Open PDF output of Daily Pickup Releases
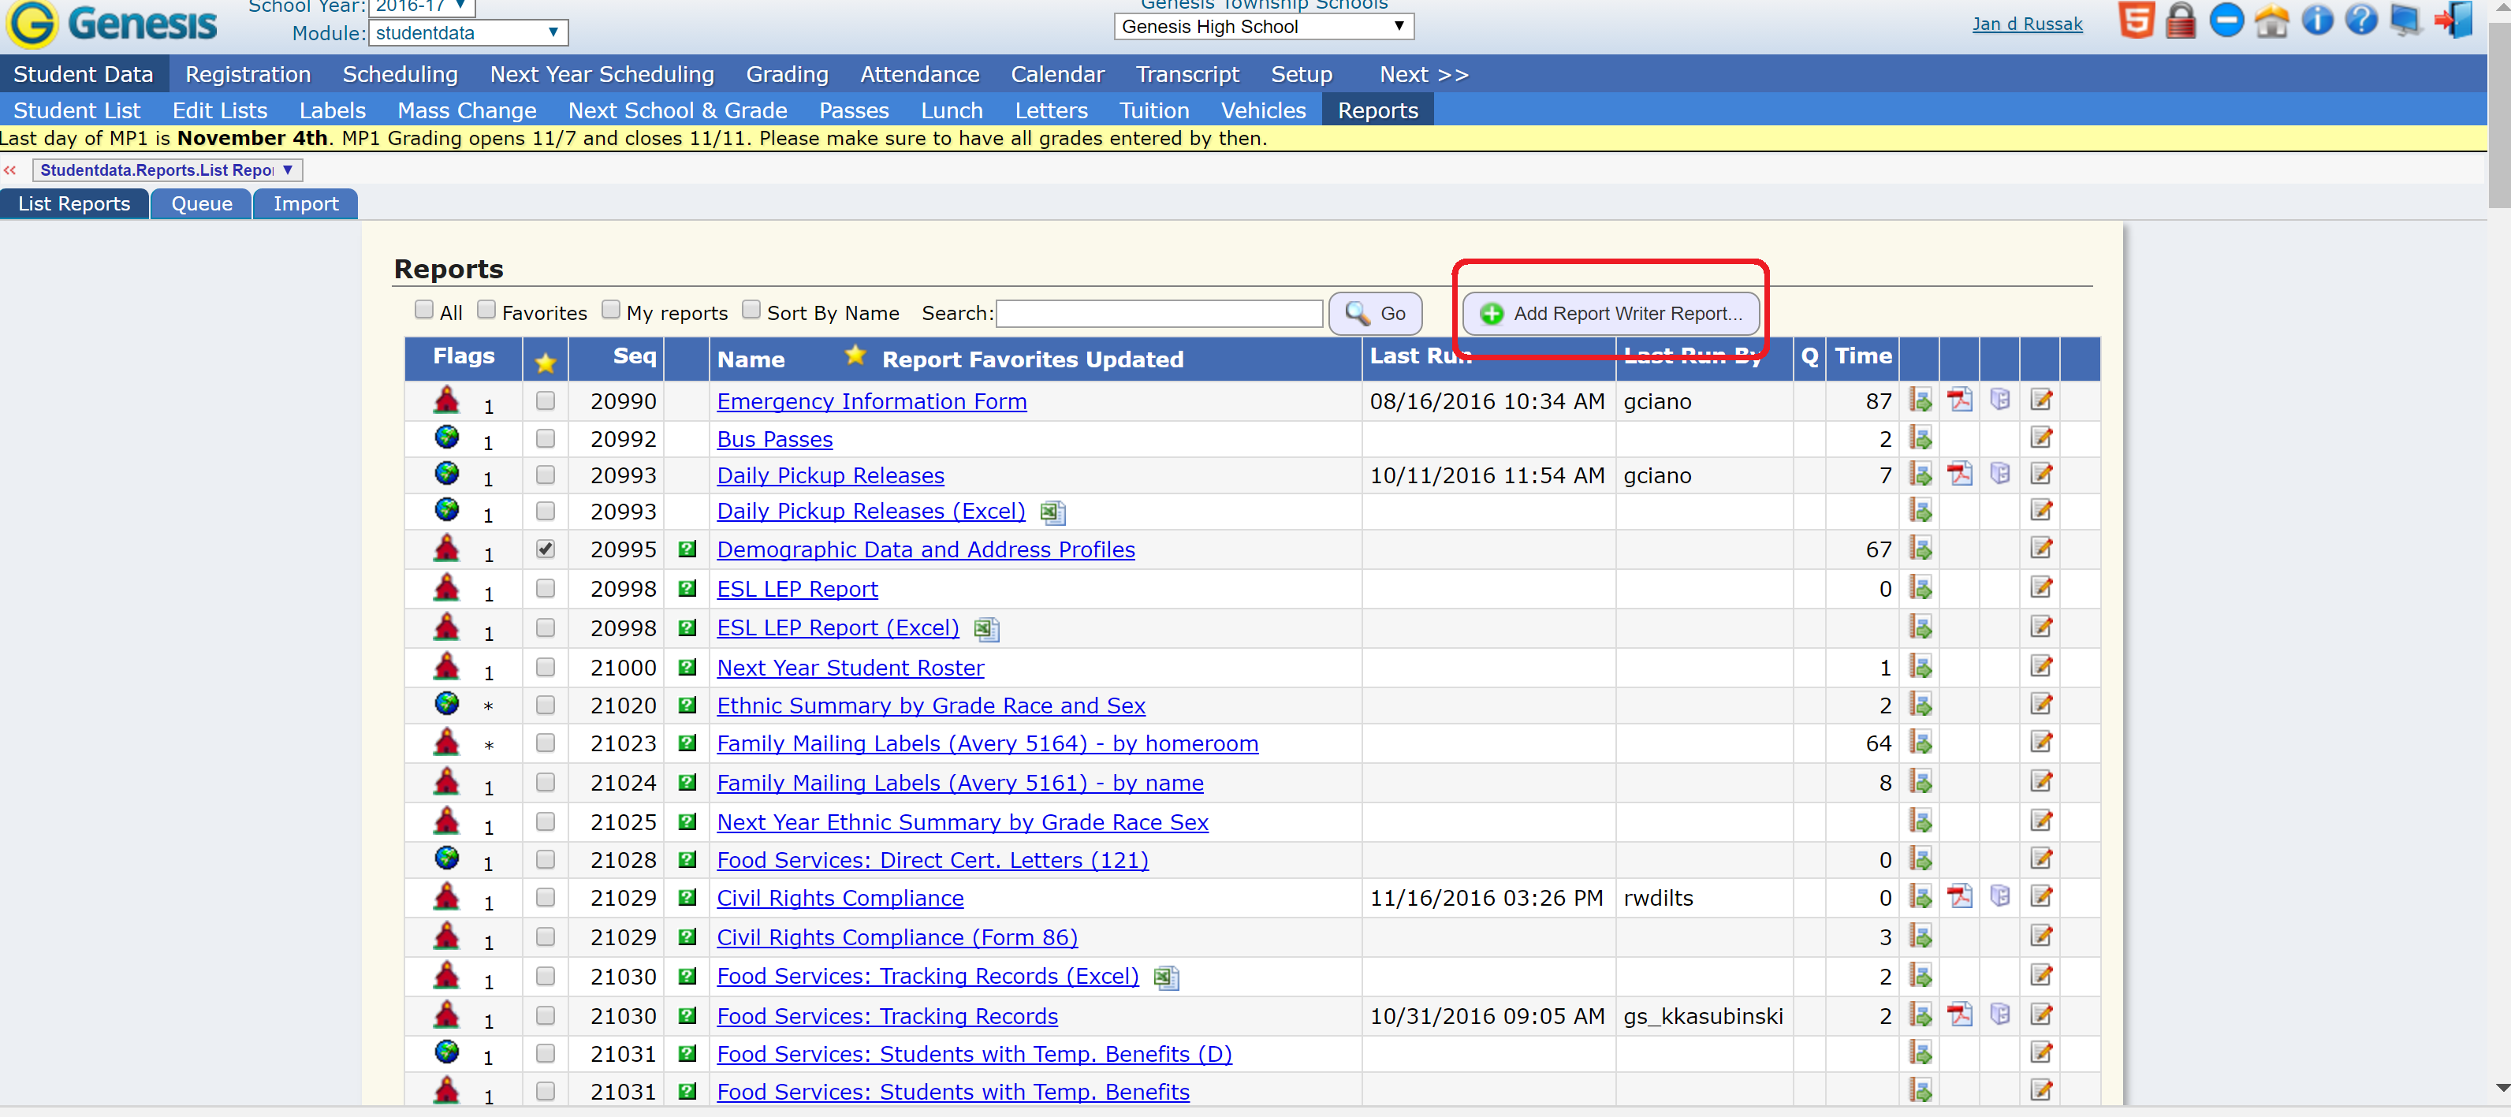2511x1117 pixels. click(x=1960, y=475)
